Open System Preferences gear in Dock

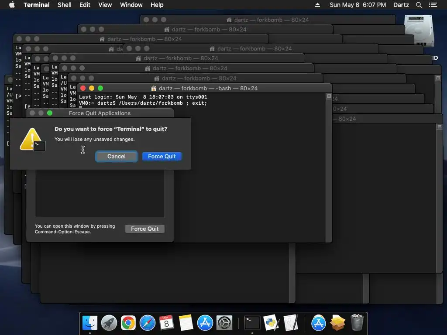point(224,323)
